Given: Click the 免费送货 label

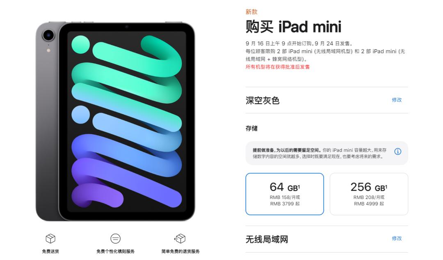Looking at the screenshot, I should point(50,251).
